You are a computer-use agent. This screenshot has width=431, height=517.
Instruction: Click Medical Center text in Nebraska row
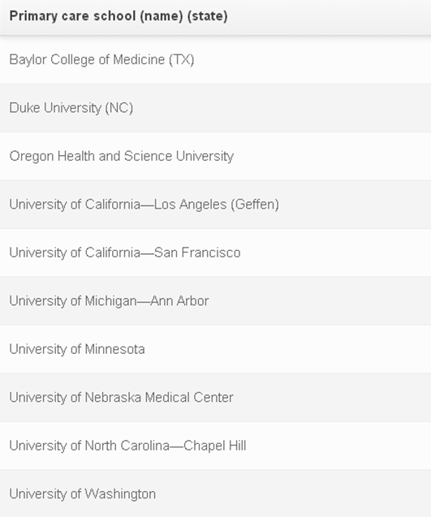click(x=189, y=398)
